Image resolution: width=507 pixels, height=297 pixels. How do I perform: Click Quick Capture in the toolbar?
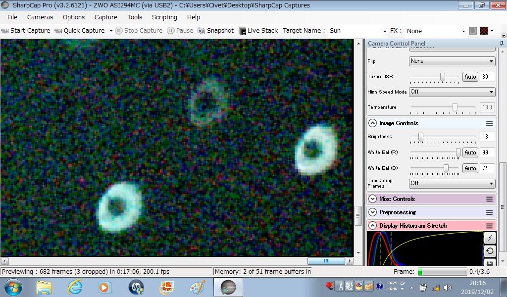[80, 31]
